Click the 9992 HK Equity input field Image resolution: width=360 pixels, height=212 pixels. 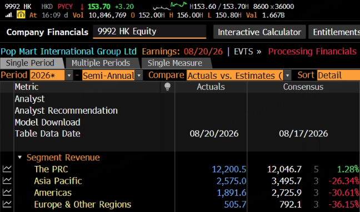[149, 32]
